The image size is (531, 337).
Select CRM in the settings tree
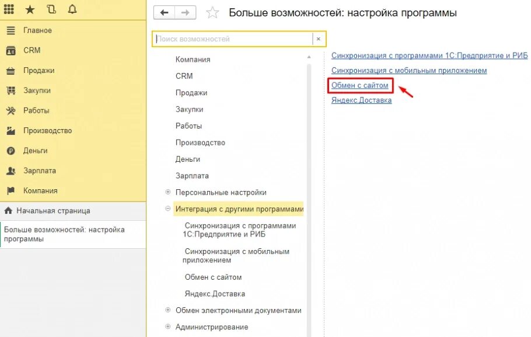coord(184,77)
